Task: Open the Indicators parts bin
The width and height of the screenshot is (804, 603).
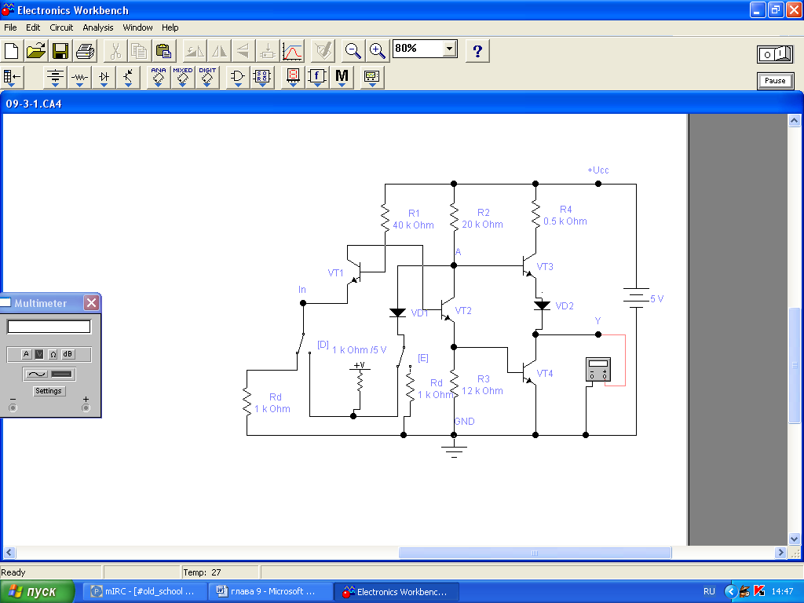Action: click(293, 78)
